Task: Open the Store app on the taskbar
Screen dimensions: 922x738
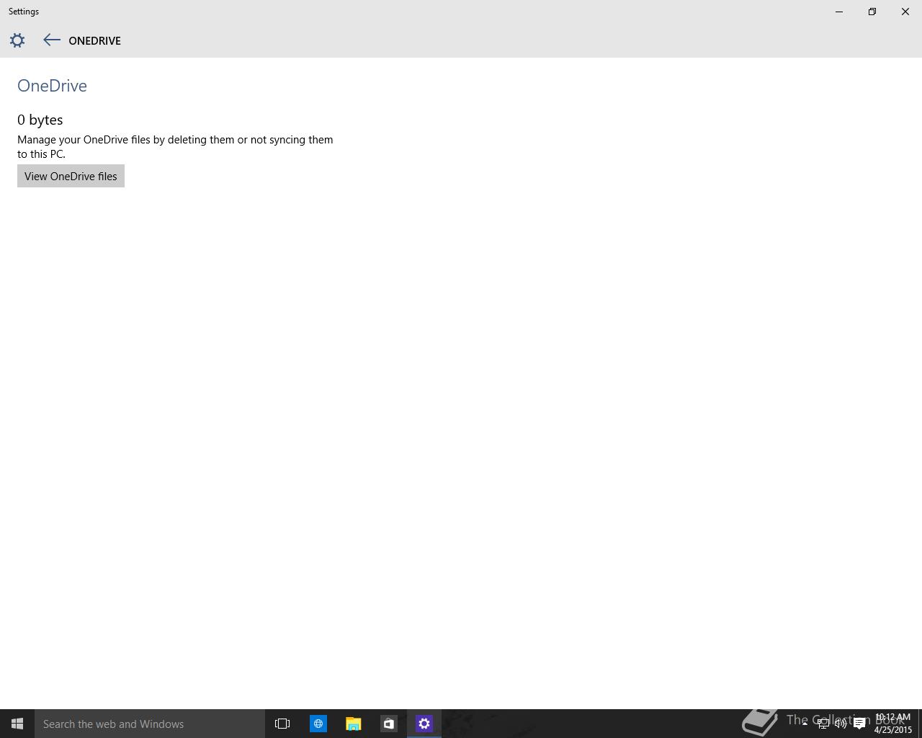Action: click(x=388, y=724)
